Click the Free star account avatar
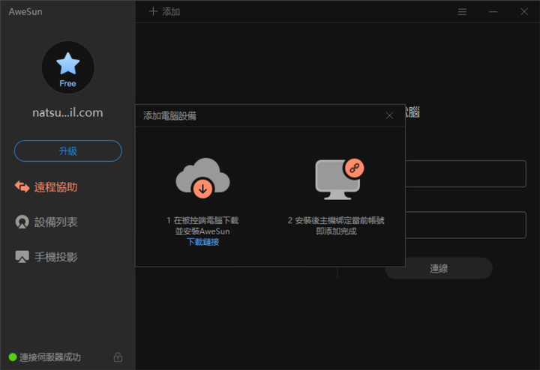The height and width of the screenshot is (370, 540). [67, 67]
